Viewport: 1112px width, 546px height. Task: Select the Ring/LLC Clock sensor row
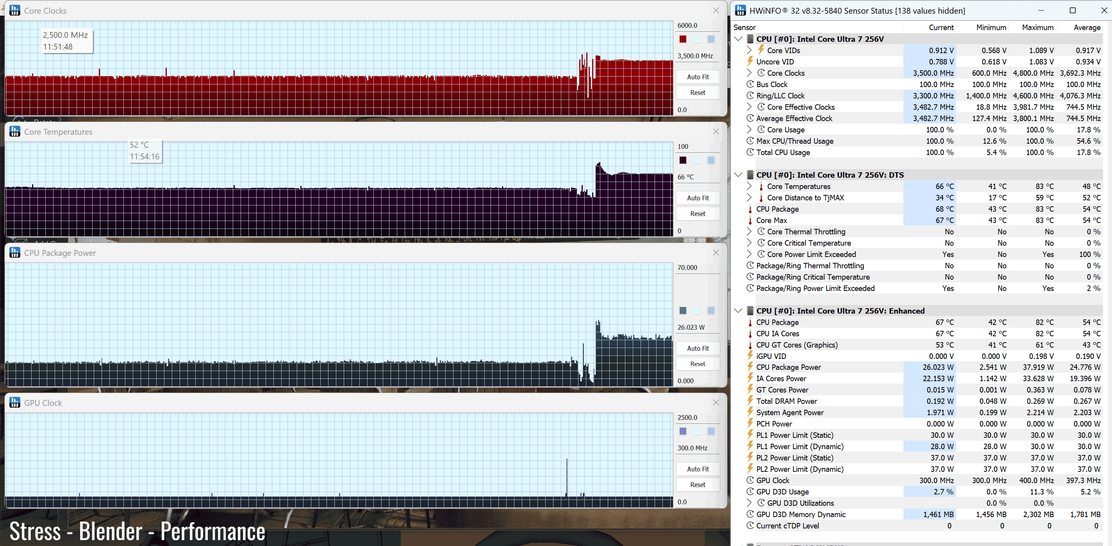click(780, 96)
